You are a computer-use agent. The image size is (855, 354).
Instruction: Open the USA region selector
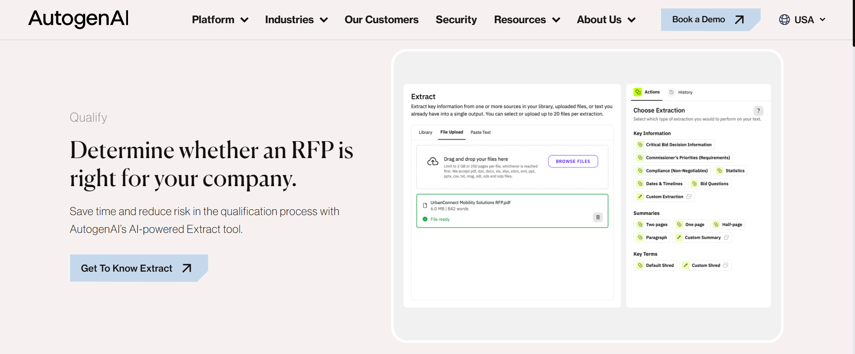802,20
